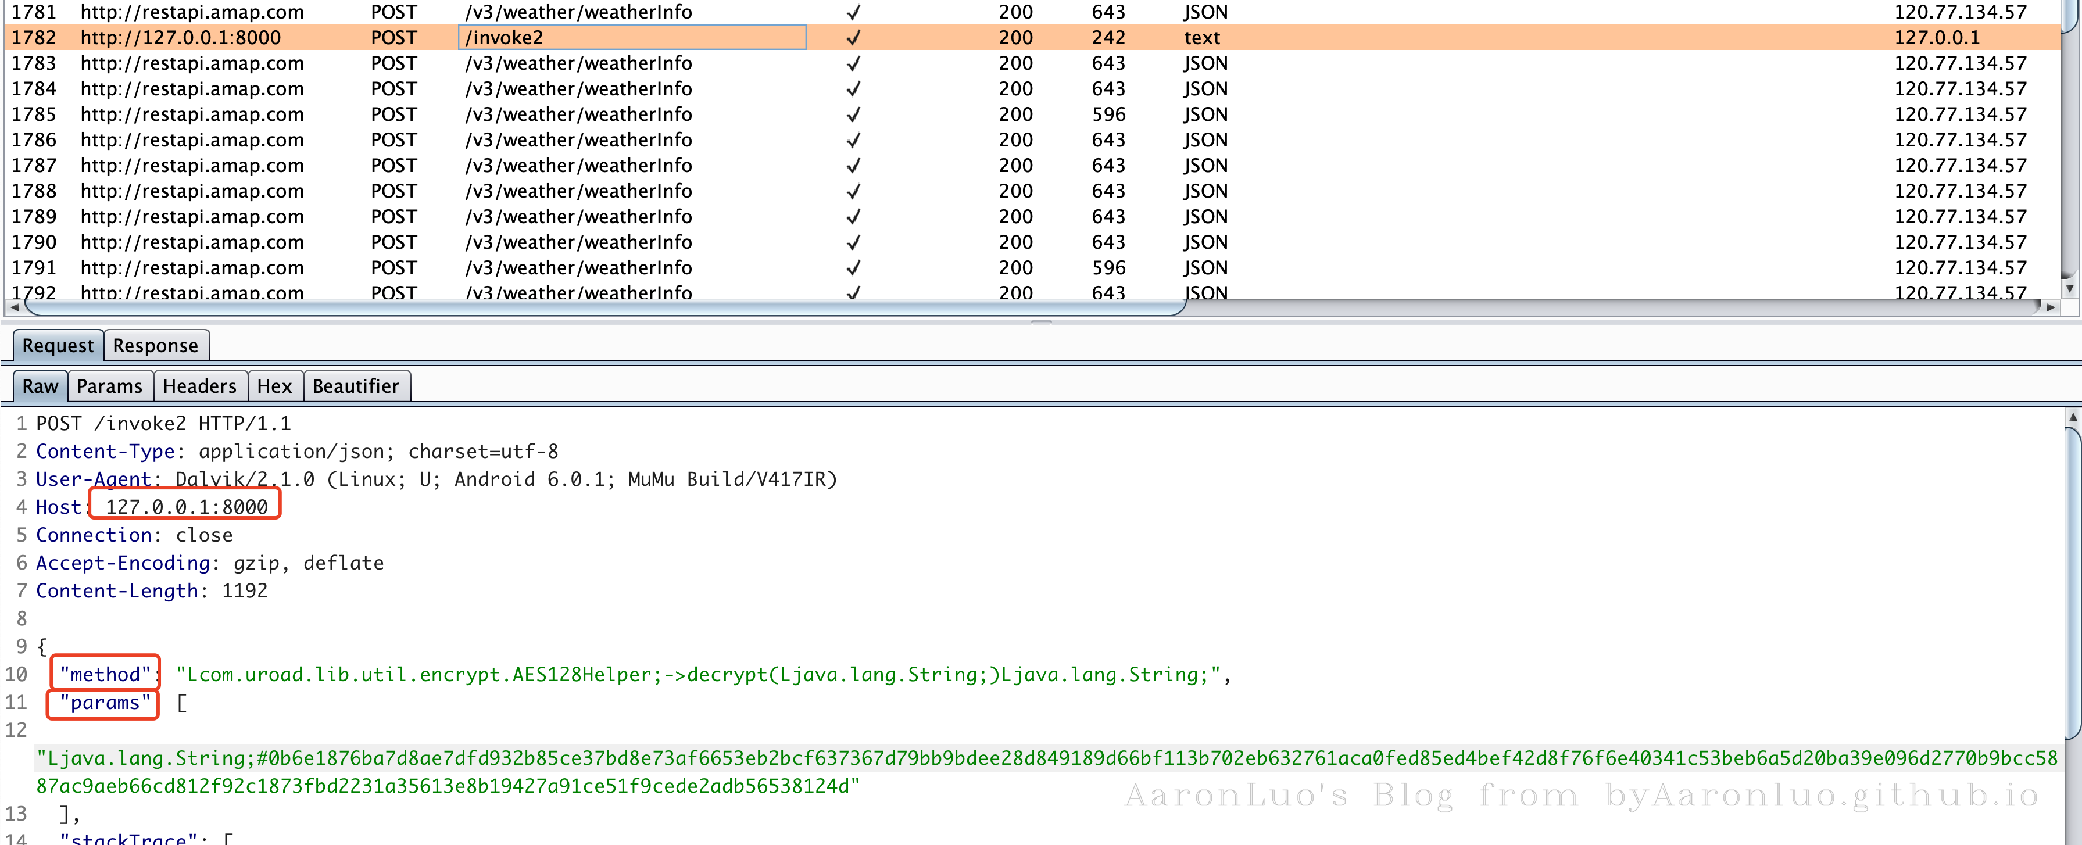Click the request body vertical scrollbar
The image size is (2082, 845).
[2072, 582]
